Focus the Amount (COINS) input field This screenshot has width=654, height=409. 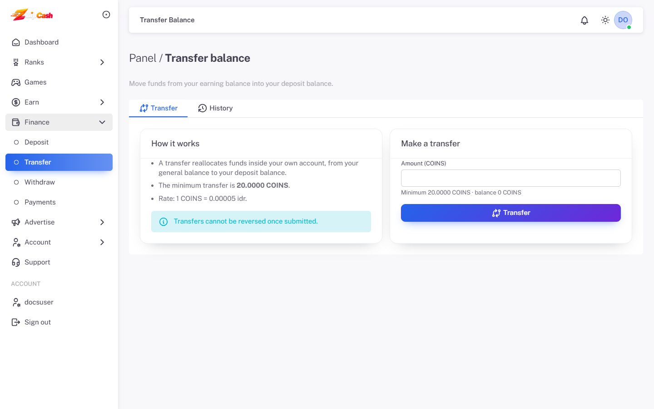tap(511, 178)
